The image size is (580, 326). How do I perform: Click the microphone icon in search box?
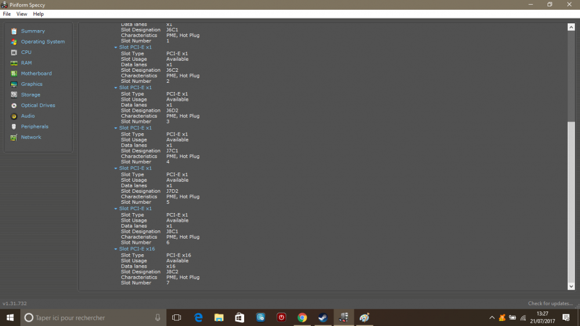coord(158,317)
